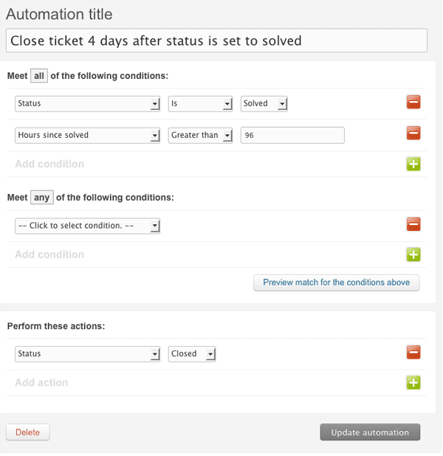
Task: Click the red Delete button
Action: 28,432
